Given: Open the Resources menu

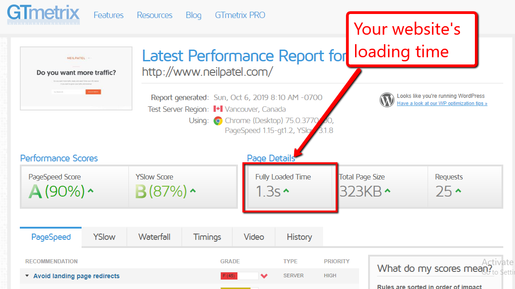Looking at the screenshot, I should (x=155, y=15).
